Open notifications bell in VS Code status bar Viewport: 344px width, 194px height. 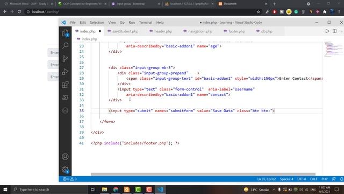[342, 179]
